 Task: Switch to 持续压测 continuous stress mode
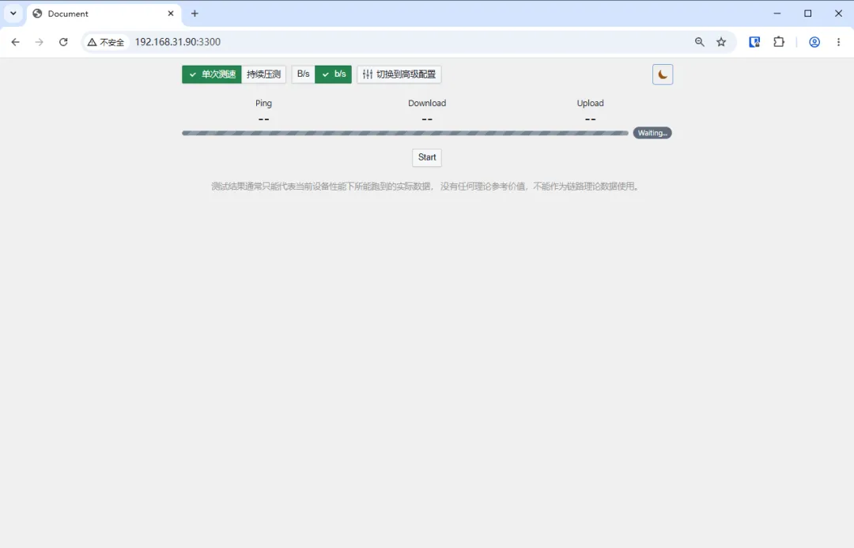[263, 74]
